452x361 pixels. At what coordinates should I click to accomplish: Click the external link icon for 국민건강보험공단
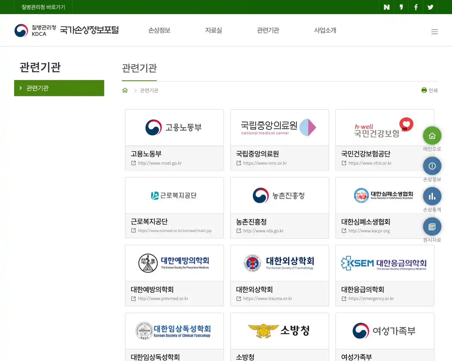(x=344, y=163)
